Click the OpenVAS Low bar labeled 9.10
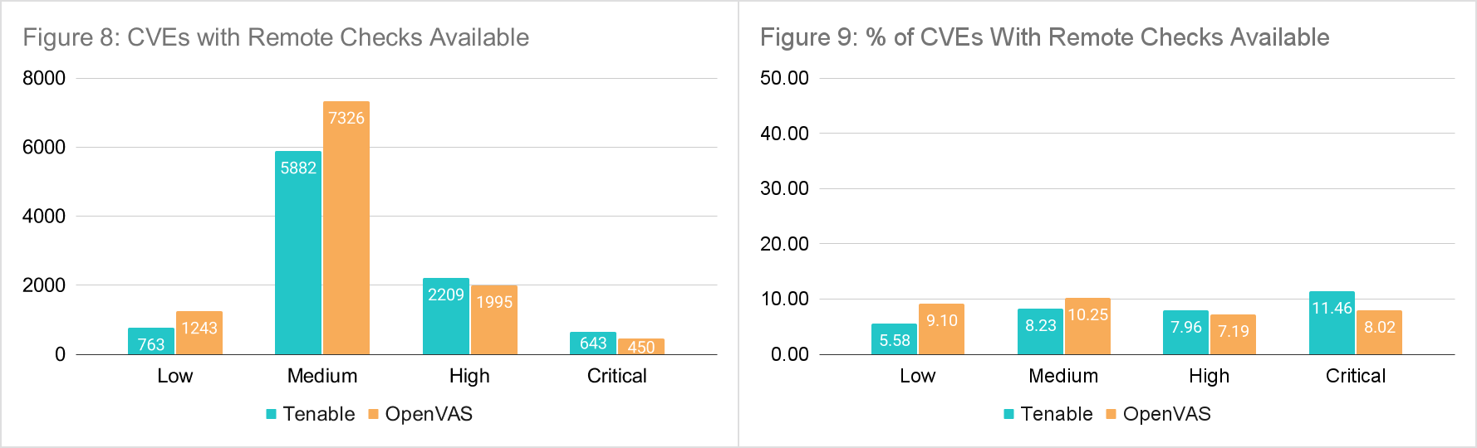Viewport: 1477px width, 448px height. point(942,329)
